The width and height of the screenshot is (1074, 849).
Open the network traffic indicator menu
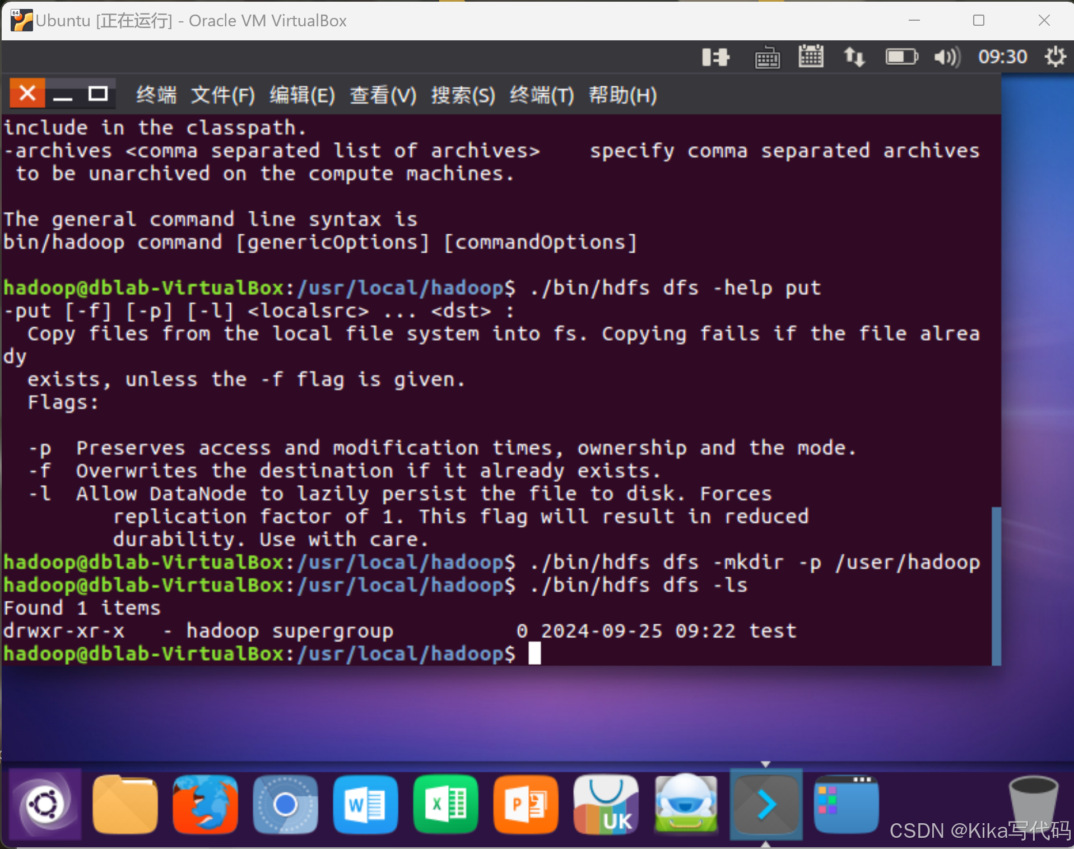(x=854, y=57)
